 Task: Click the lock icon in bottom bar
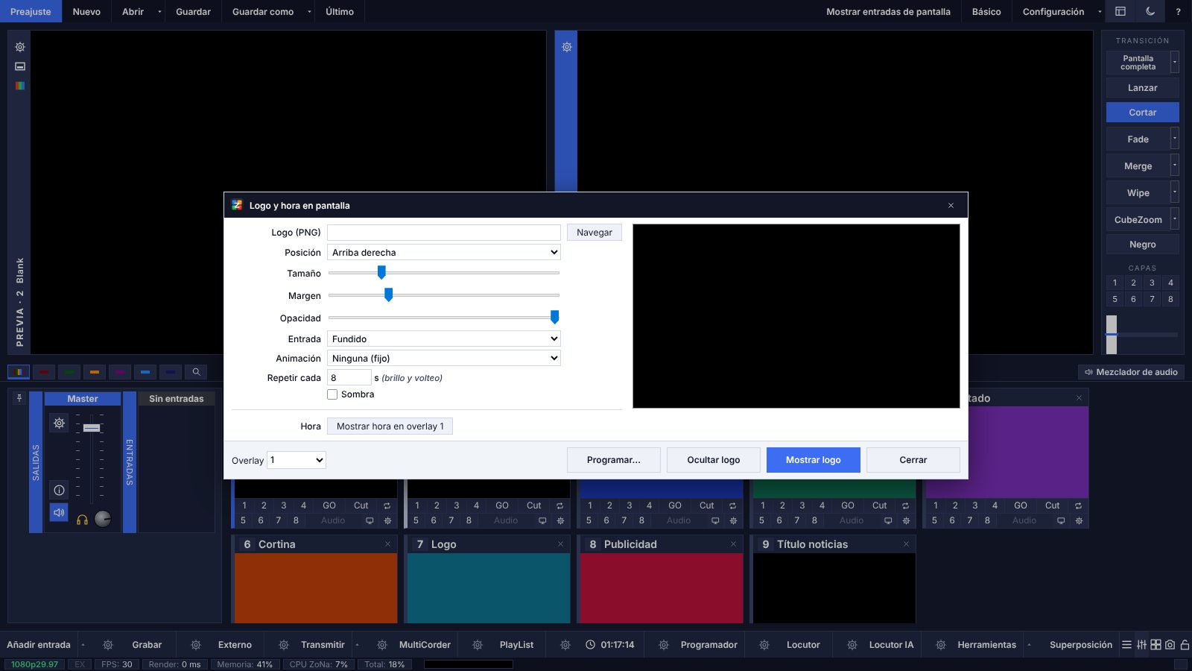coord(1185,645)
